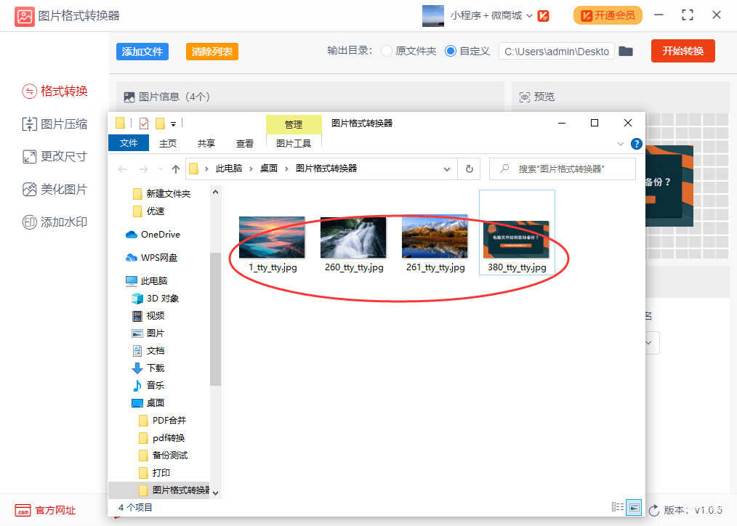Go up one folder level arrow
Viewport: 737px width, 526px height.
175,169
